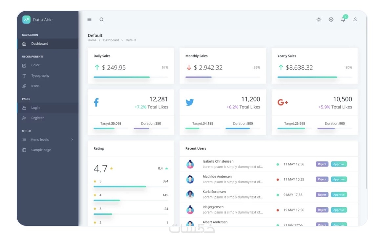Expand the Menu levels chevron

click(72, 140)
